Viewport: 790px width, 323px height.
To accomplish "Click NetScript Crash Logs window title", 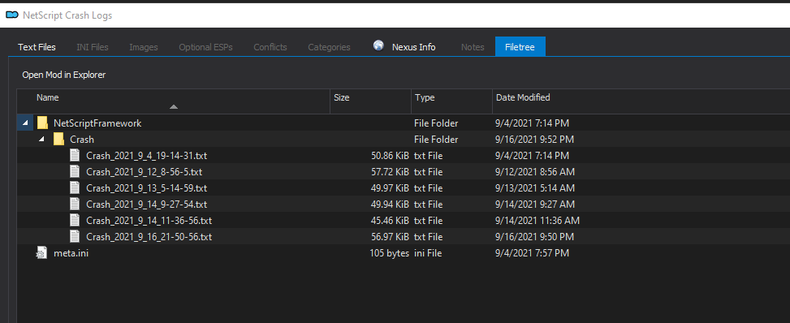I will point(67,15).
